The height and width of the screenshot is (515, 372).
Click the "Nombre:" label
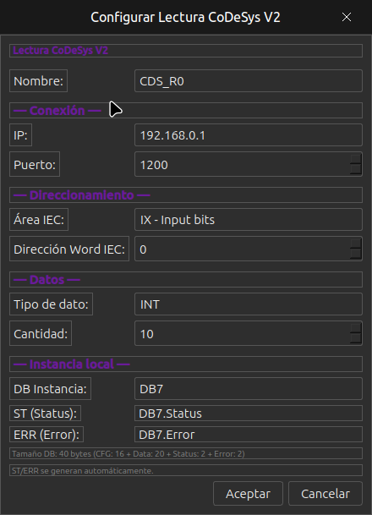(x=38, y=81)
